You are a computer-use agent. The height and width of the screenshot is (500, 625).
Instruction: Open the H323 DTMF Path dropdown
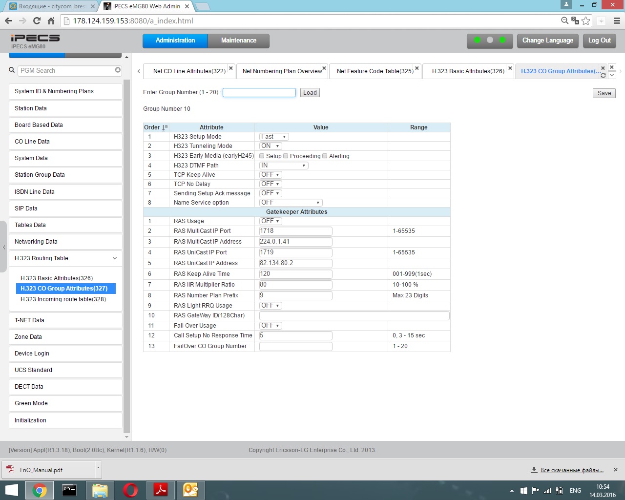tap(283, 166)
